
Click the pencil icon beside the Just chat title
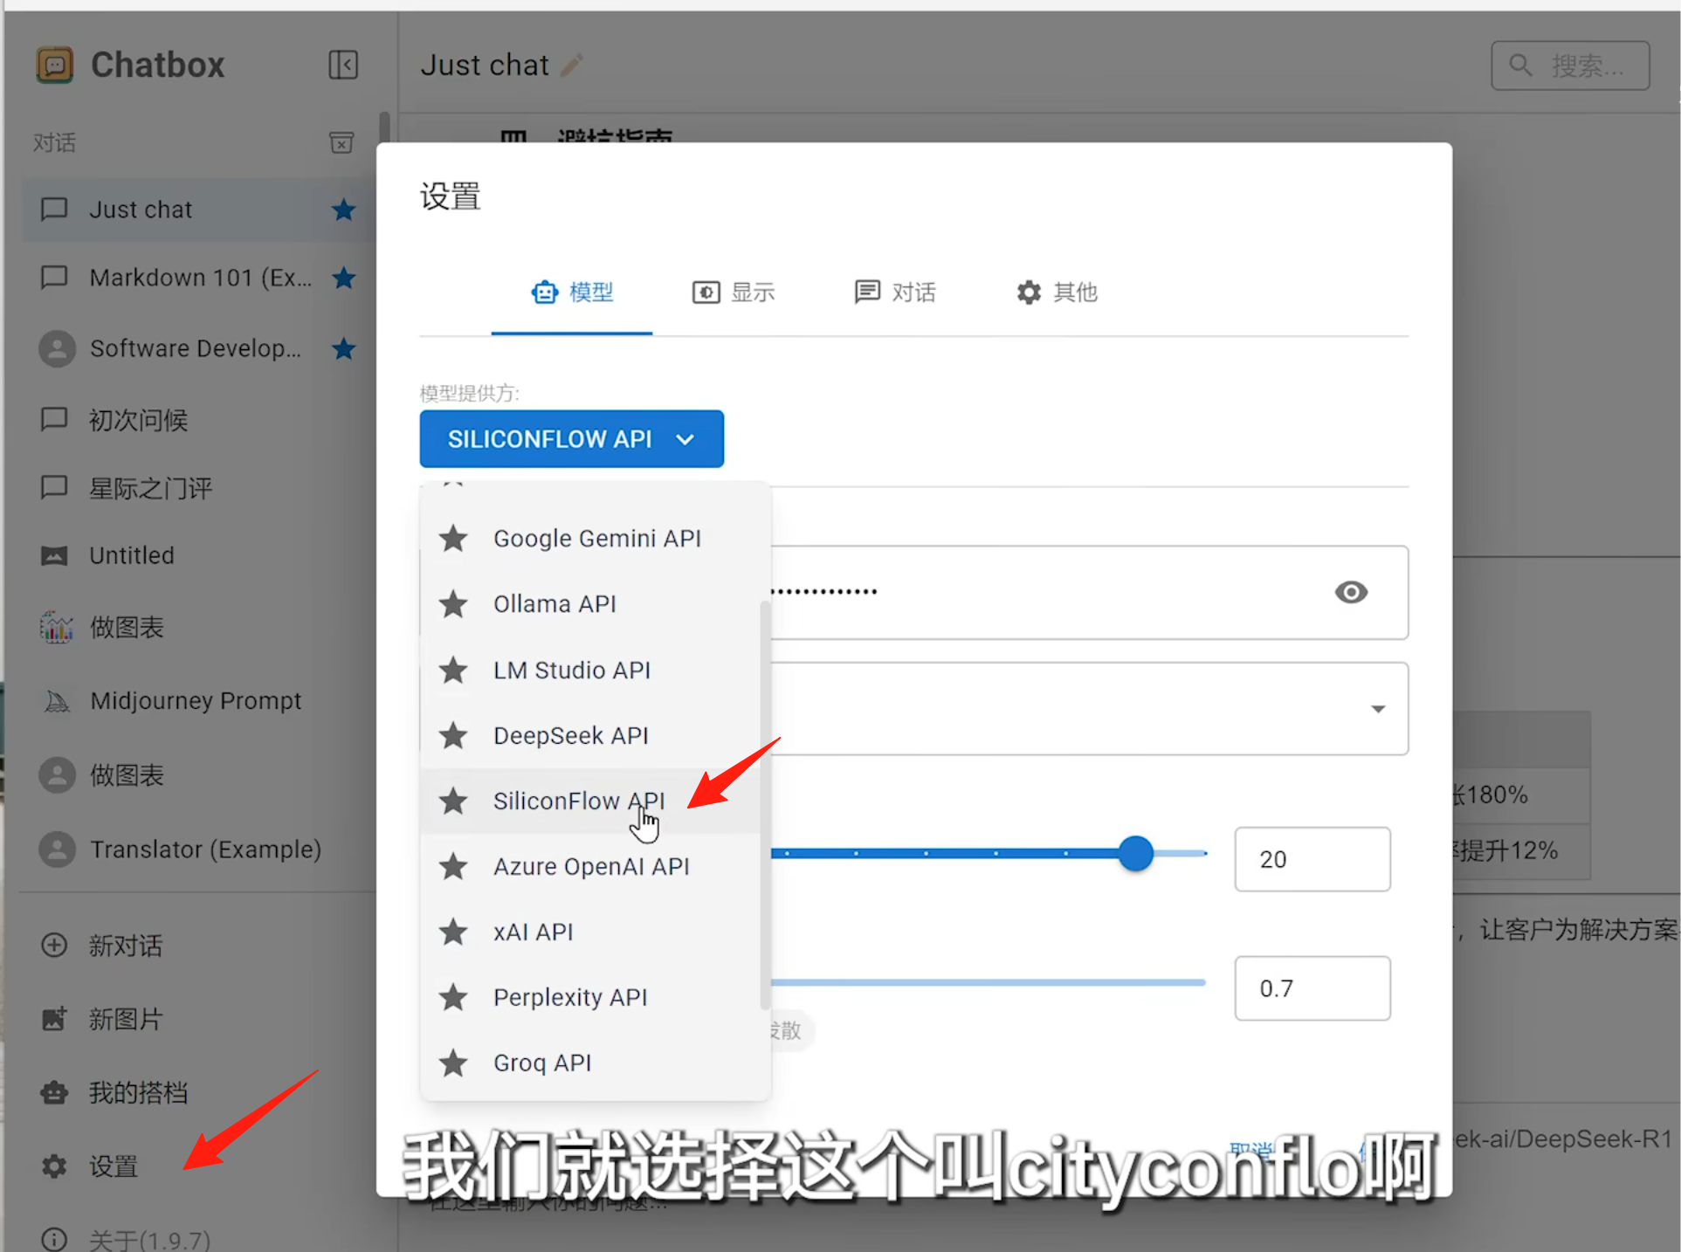572,65
